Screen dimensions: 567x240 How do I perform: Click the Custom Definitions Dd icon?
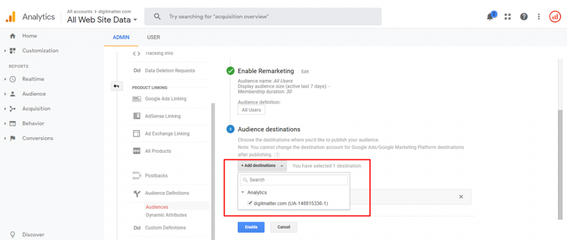137,228
